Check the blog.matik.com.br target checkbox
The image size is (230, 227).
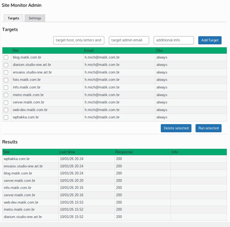click(6, 57)
